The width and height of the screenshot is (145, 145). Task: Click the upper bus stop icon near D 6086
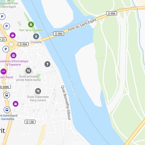[x=7, y=95]
